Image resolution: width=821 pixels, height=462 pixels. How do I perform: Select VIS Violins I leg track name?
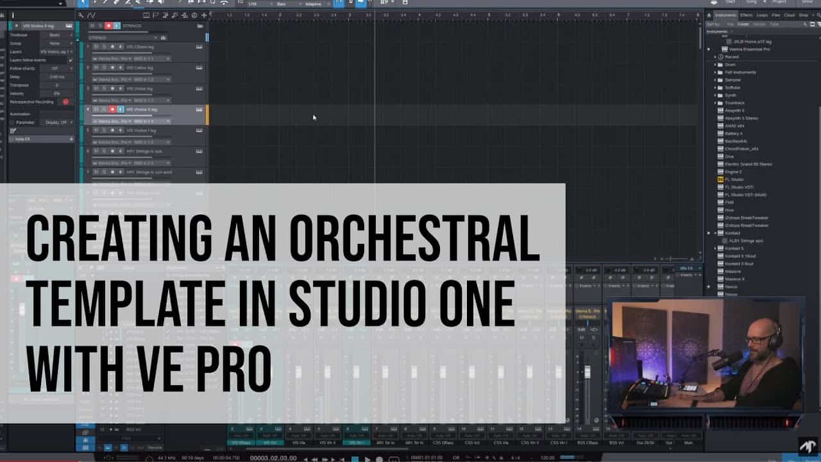tap(140, 130)
